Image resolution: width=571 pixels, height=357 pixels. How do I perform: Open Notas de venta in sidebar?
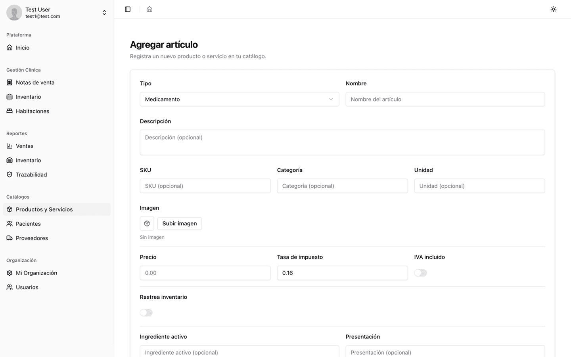click(x=35, y=83)
